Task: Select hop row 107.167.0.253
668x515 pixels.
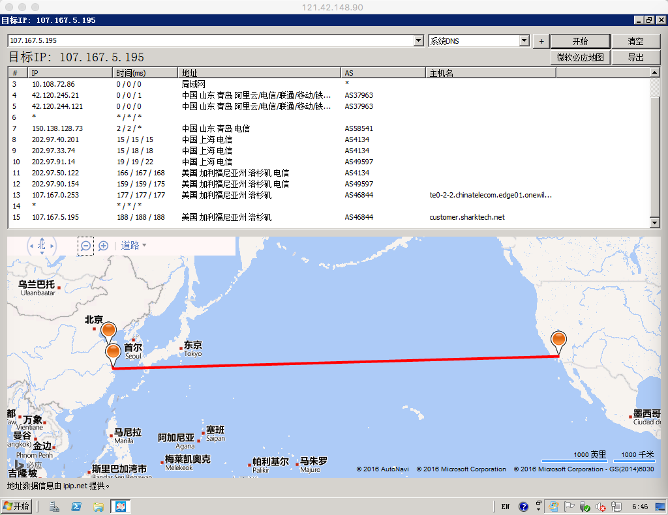Action: click(x=329, y=195)
